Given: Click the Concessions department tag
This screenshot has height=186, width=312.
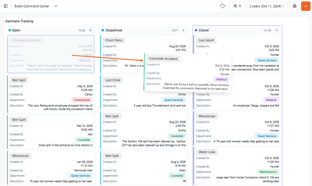Looking at the screenshot, I should coord(82,100).
